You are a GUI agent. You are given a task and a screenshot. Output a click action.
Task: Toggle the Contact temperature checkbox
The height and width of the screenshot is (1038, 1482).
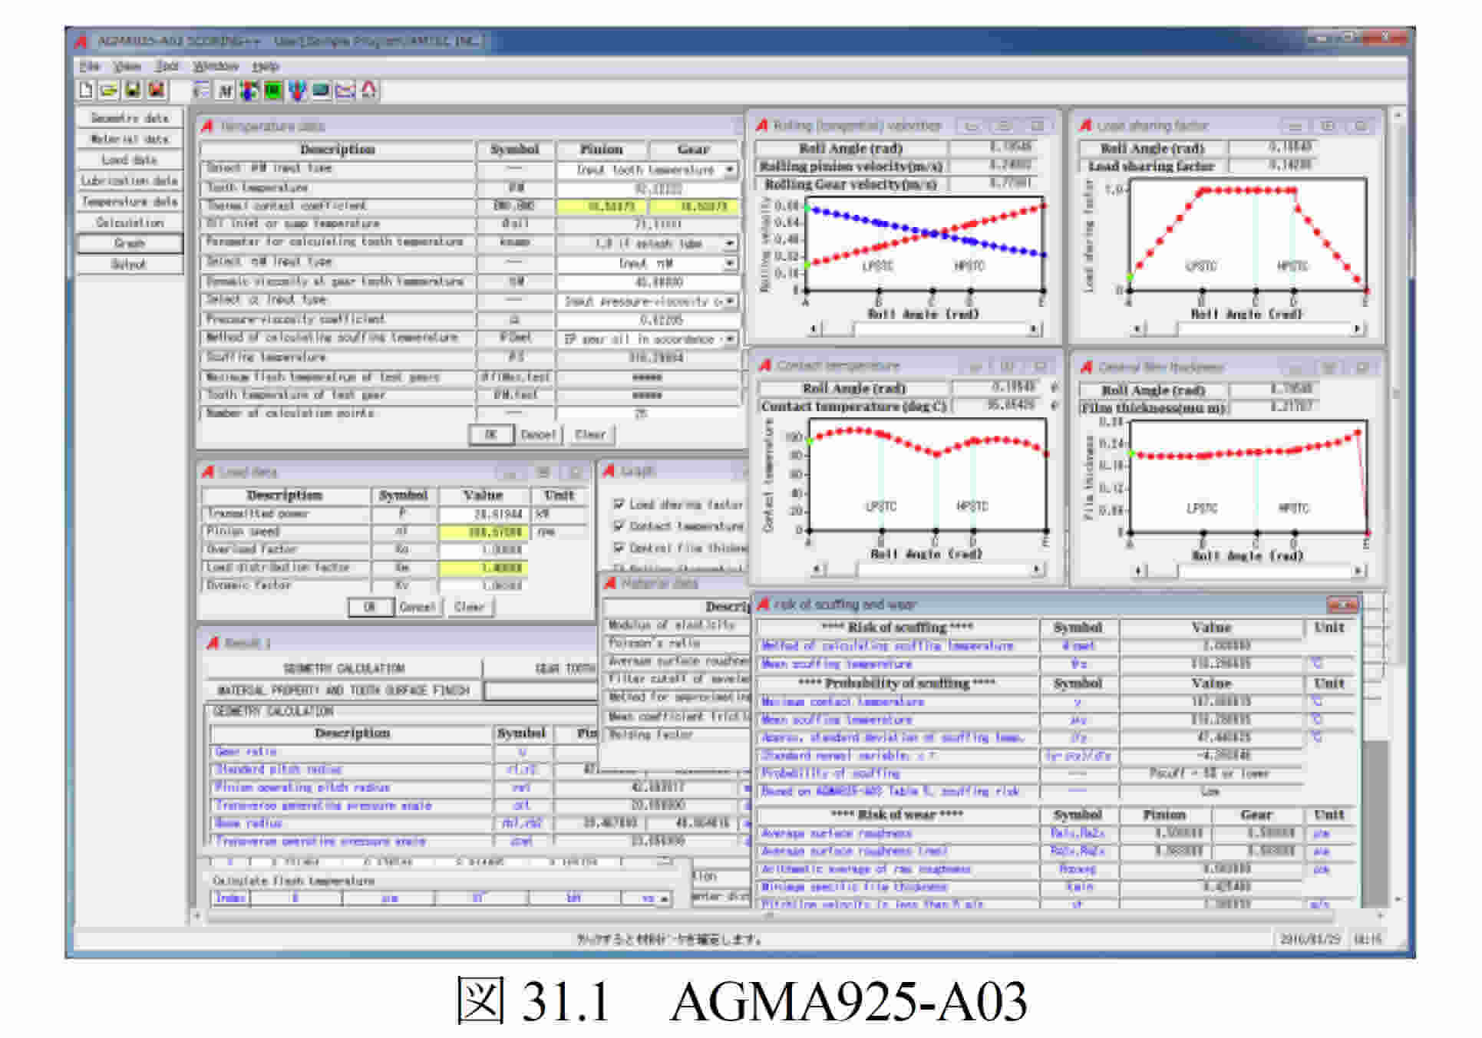pos(619,526)
